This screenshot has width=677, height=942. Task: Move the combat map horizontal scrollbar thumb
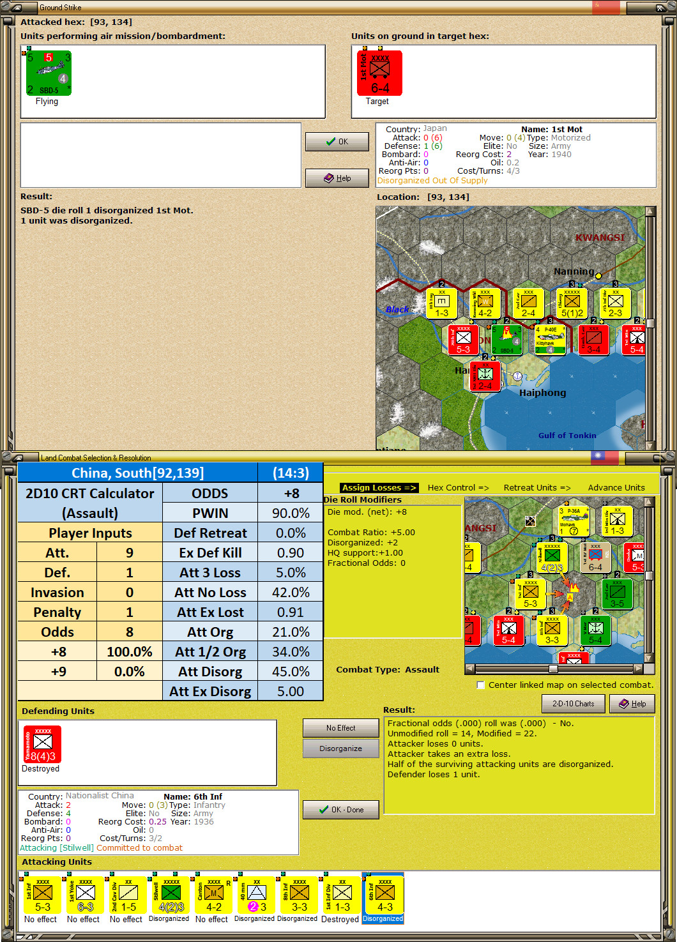coord(553,669)
